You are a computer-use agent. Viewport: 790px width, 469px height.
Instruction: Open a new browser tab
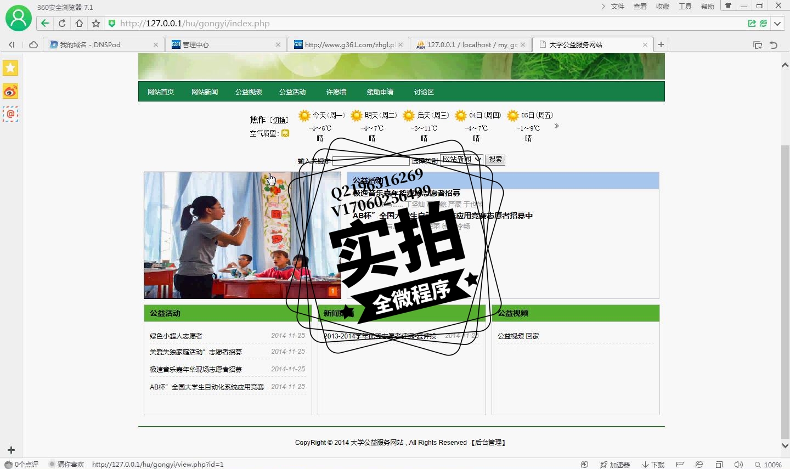(x=661, y=44)
